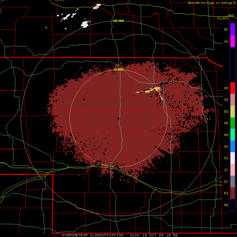
Task: Click the "IC" legend label
Action: tap(226, 170)
